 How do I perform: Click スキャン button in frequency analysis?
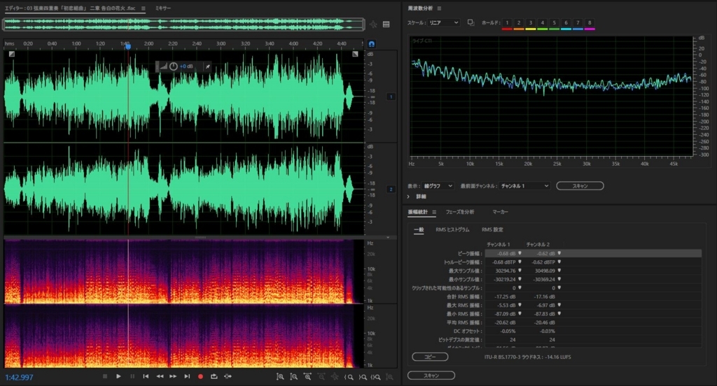tap(580, 186)
